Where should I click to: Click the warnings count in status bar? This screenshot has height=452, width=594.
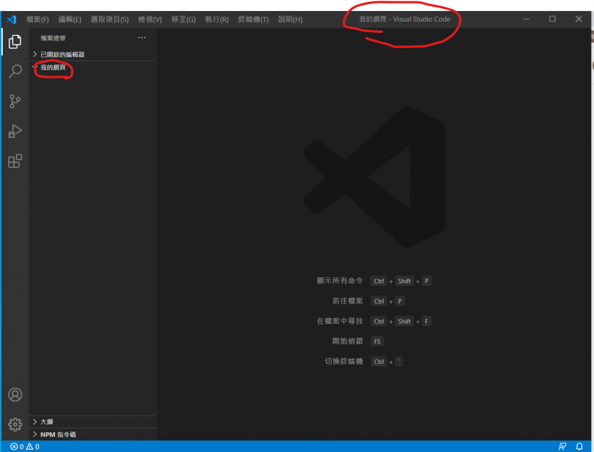tap(32, 447)
